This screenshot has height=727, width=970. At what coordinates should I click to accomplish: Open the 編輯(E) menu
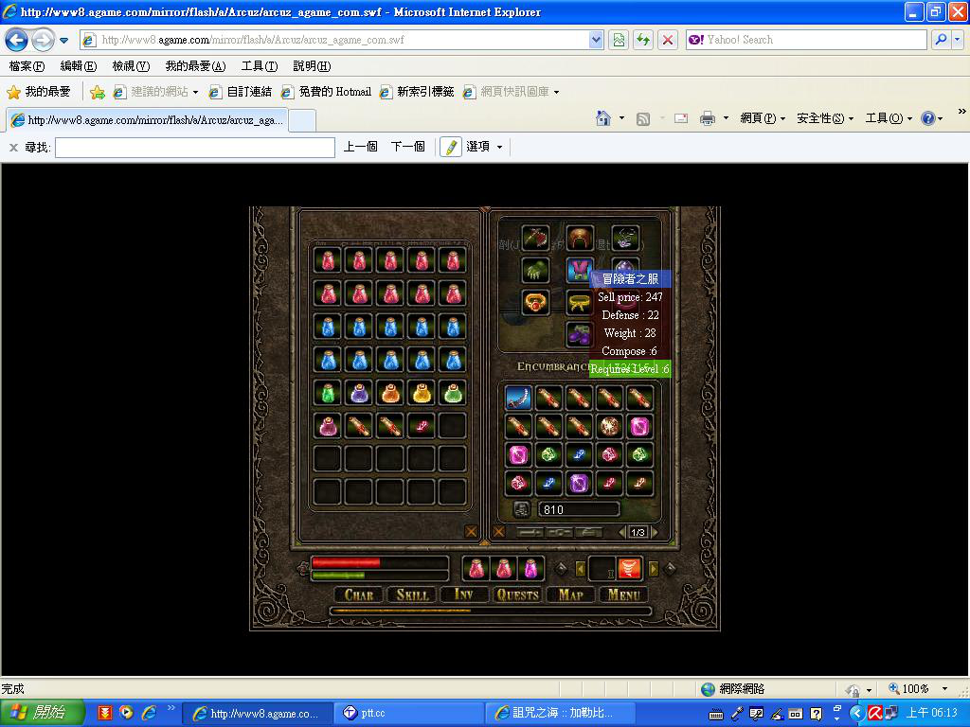click(x=79, y=66)
